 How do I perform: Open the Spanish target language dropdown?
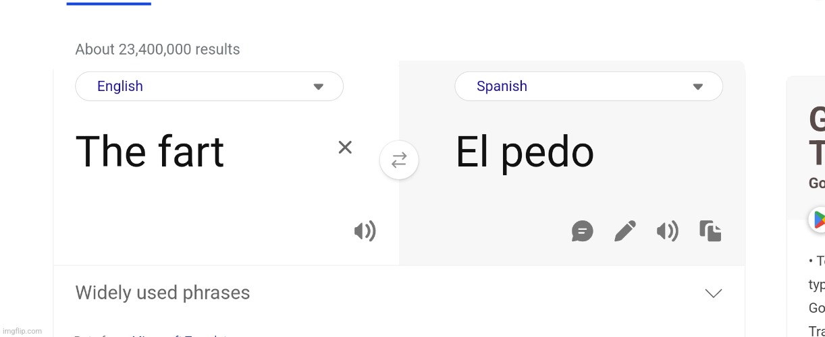[589, 86]
